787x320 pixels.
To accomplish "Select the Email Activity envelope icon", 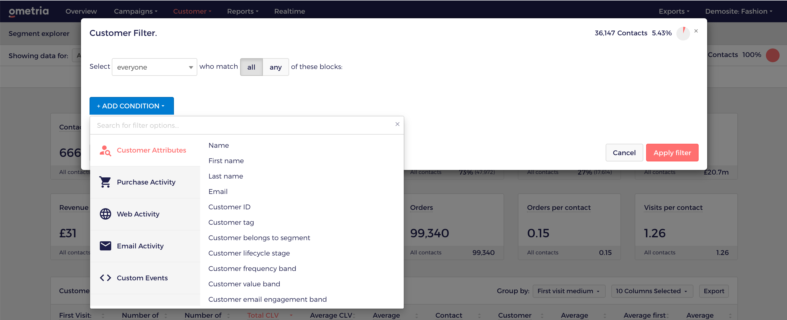I will coord(106,246).
